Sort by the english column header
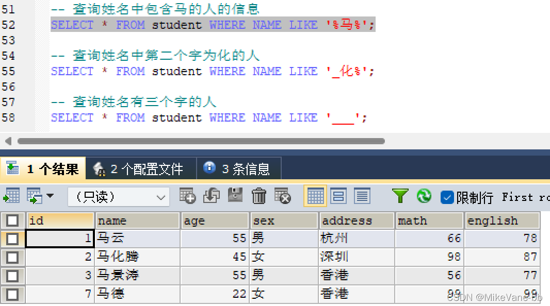The width and height of the screenshot is (550, 306). coord(502,220)
